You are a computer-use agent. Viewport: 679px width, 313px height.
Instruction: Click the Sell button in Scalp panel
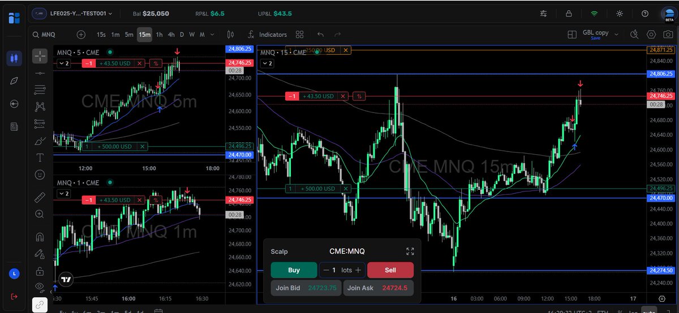coord(390,270)
